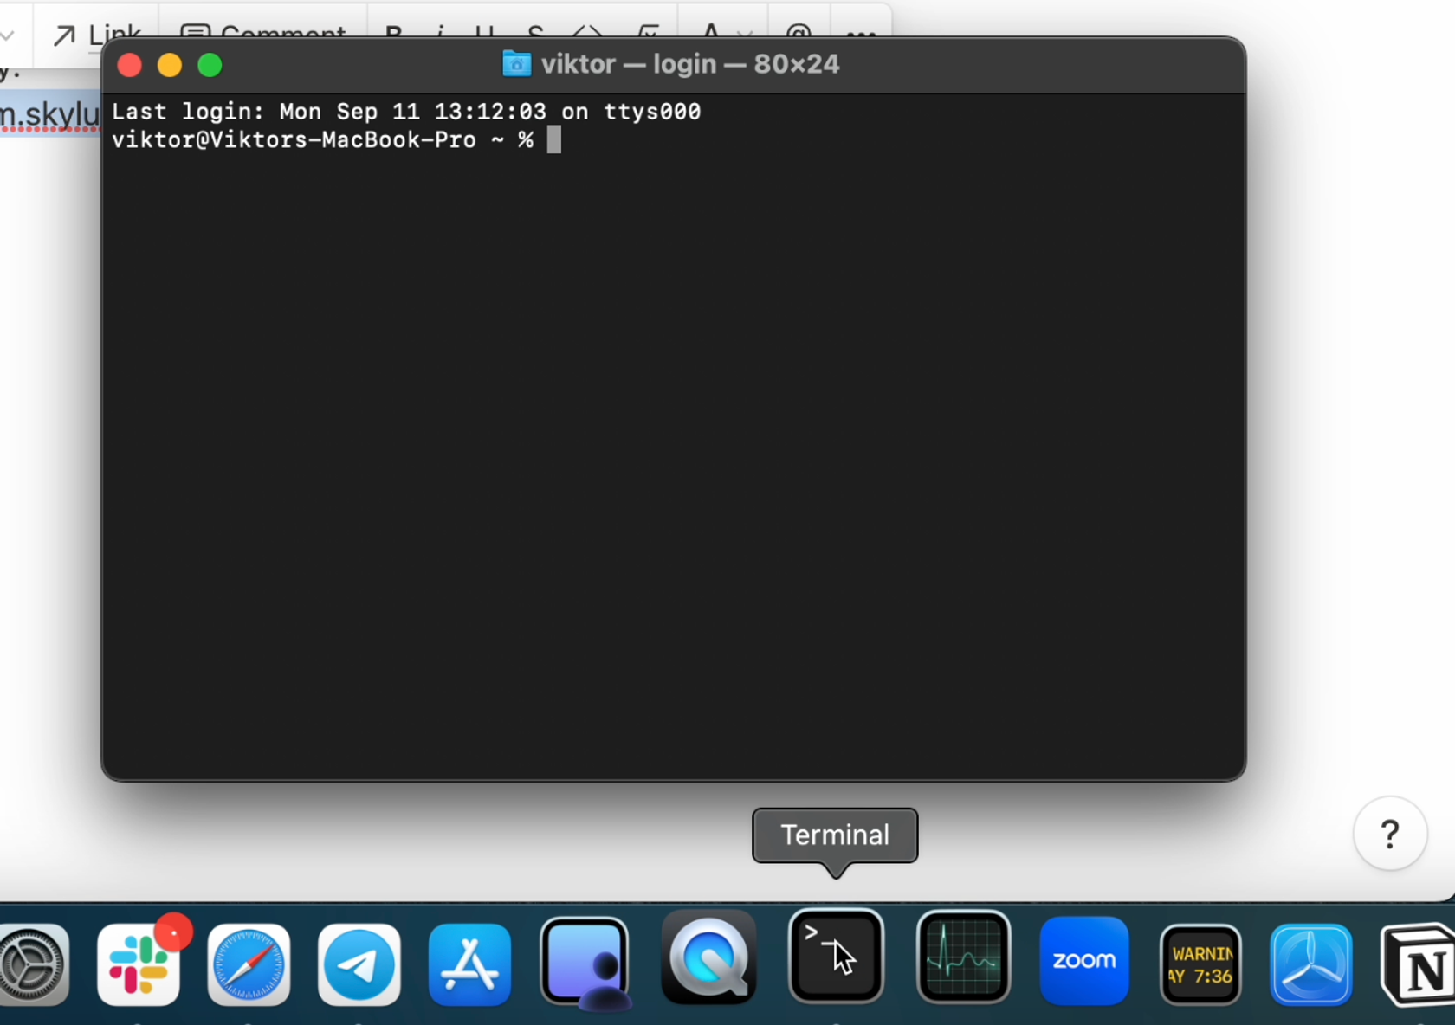Launch QuickTime Player from the dock
This screenshot has height=1025, width=1455.
[708, 958]
